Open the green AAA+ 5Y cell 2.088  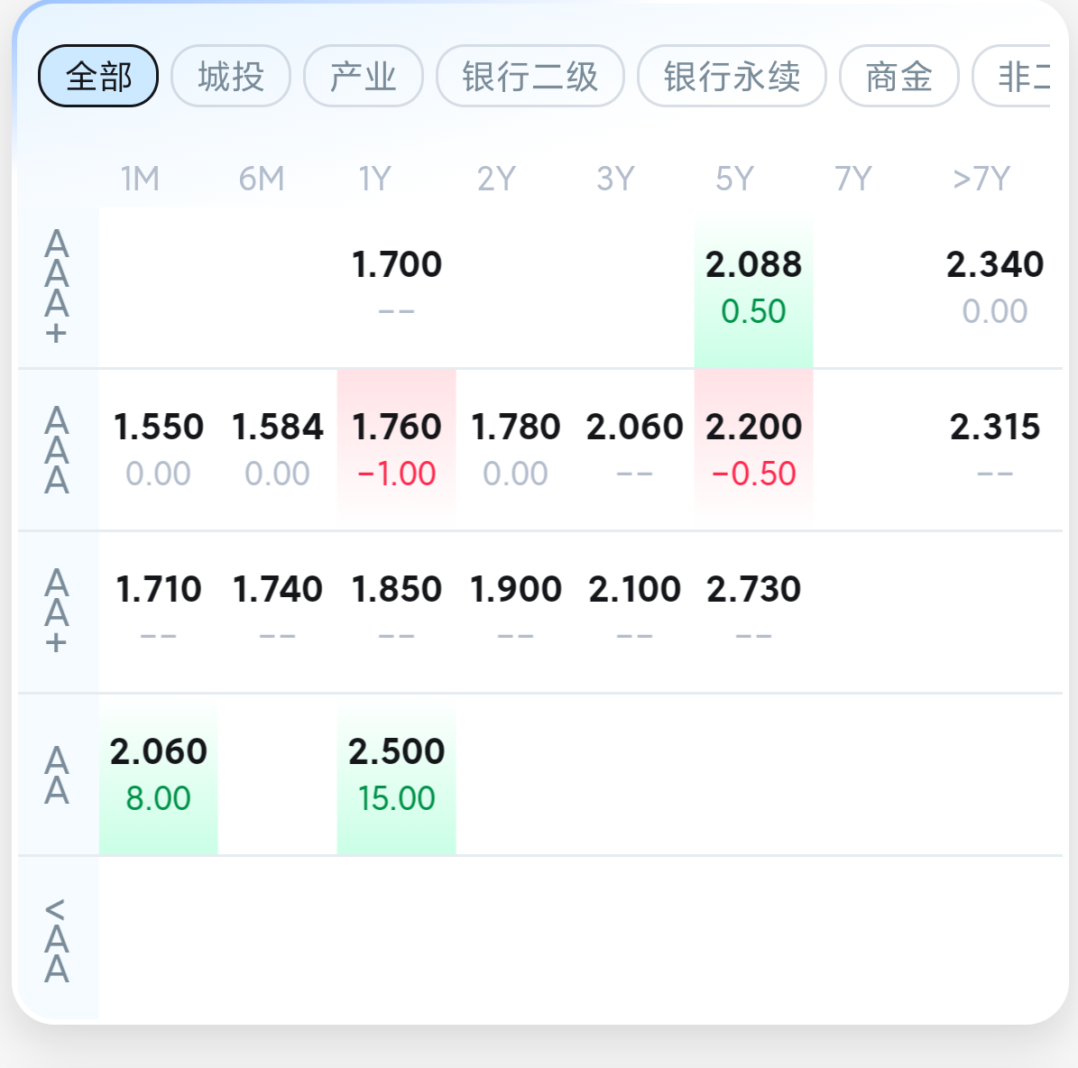pyautogui.click(x=753, y=287)
